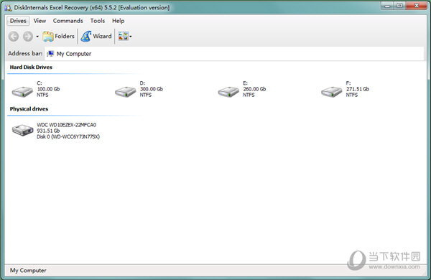
Task: Click the application icon in title bar
Action: (8, 8)
